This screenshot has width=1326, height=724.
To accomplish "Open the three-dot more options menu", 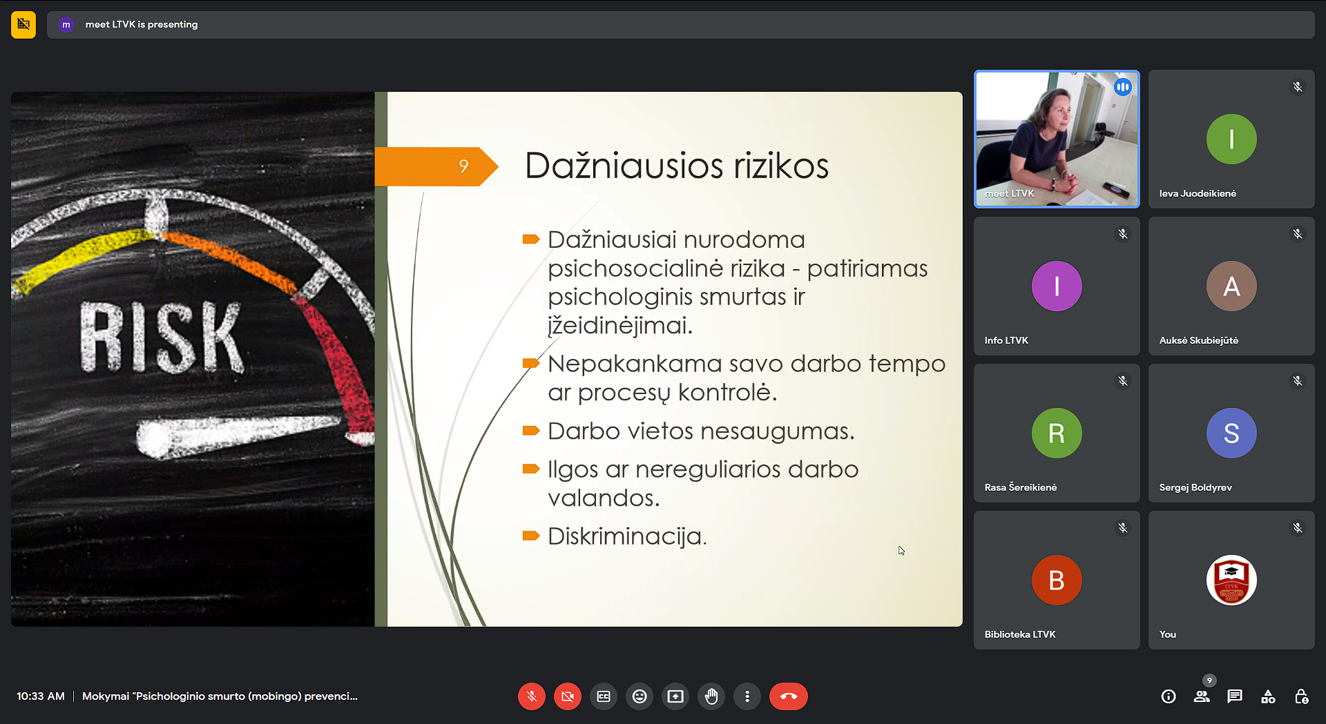I will point(747,696).
